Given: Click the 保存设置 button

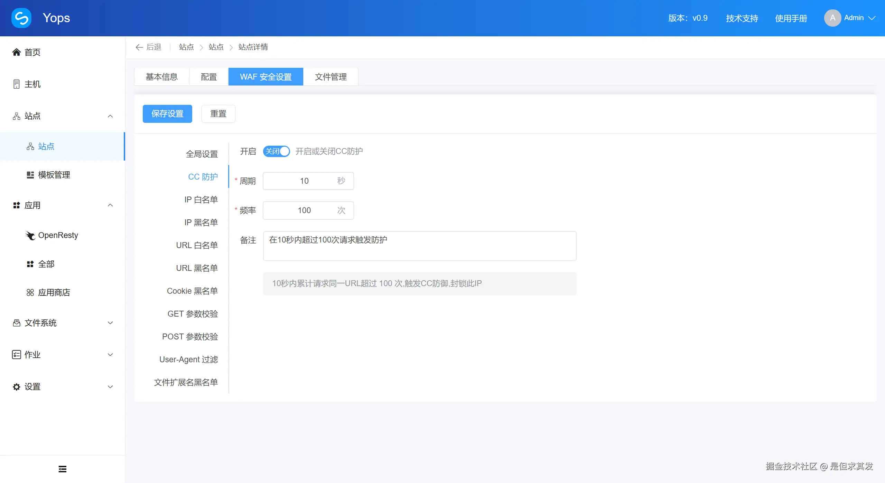Looking at the screenshot, I should click(167, 114).
